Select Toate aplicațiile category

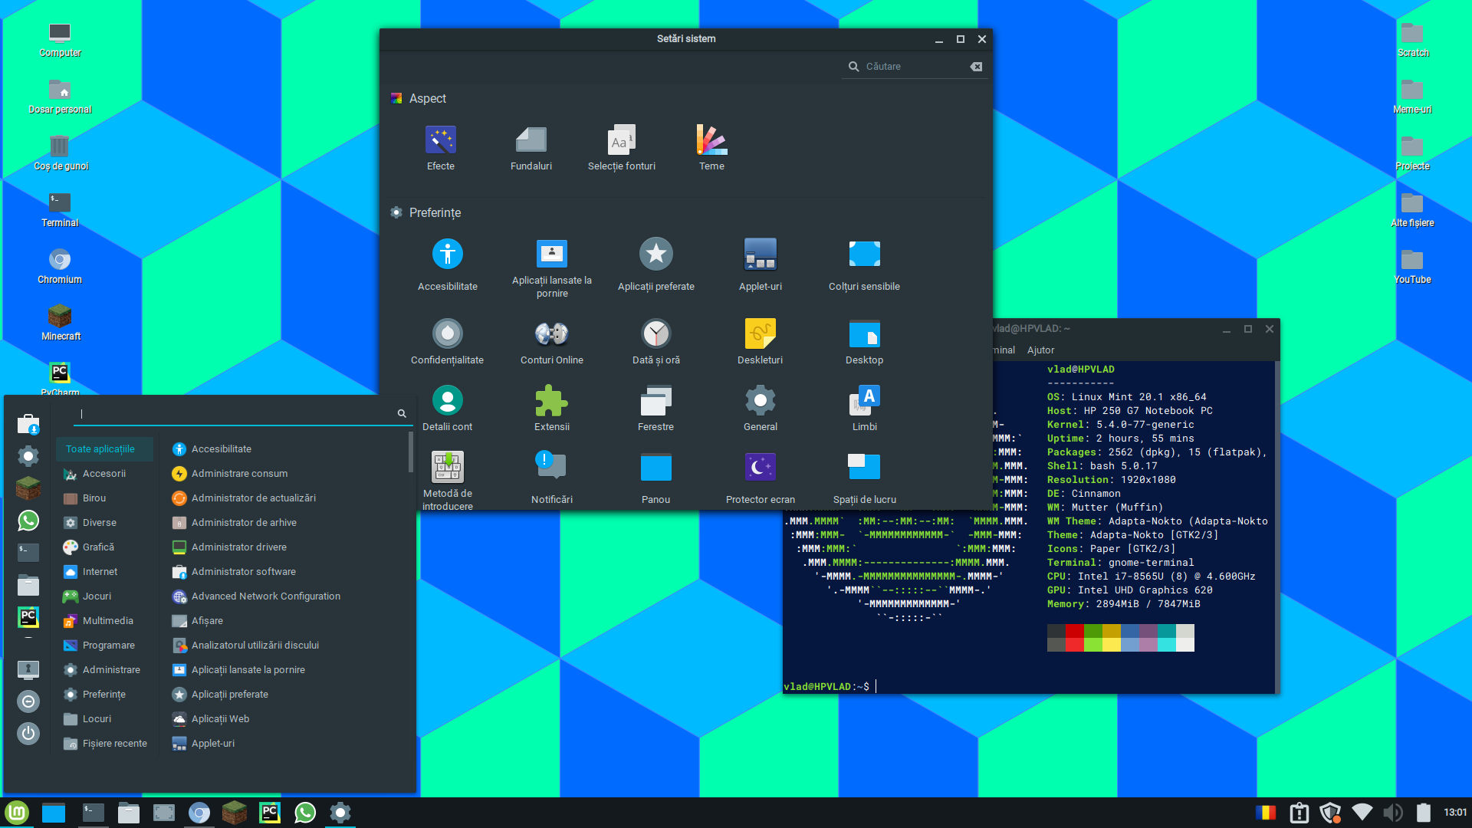[100, 449]
